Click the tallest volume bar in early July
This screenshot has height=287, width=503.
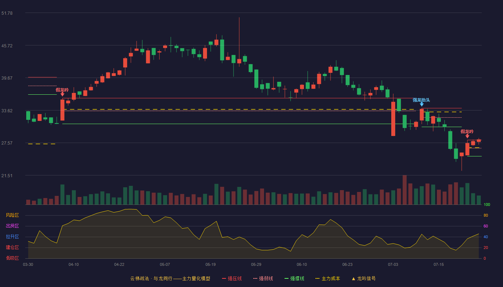pyautogui.click(x=405, y=190)
